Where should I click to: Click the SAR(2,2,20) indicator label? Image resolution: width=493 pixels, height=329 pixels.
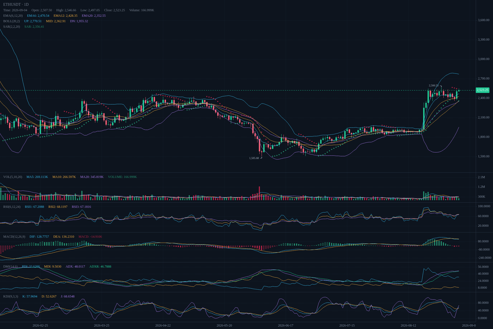(x=12, y=27)
